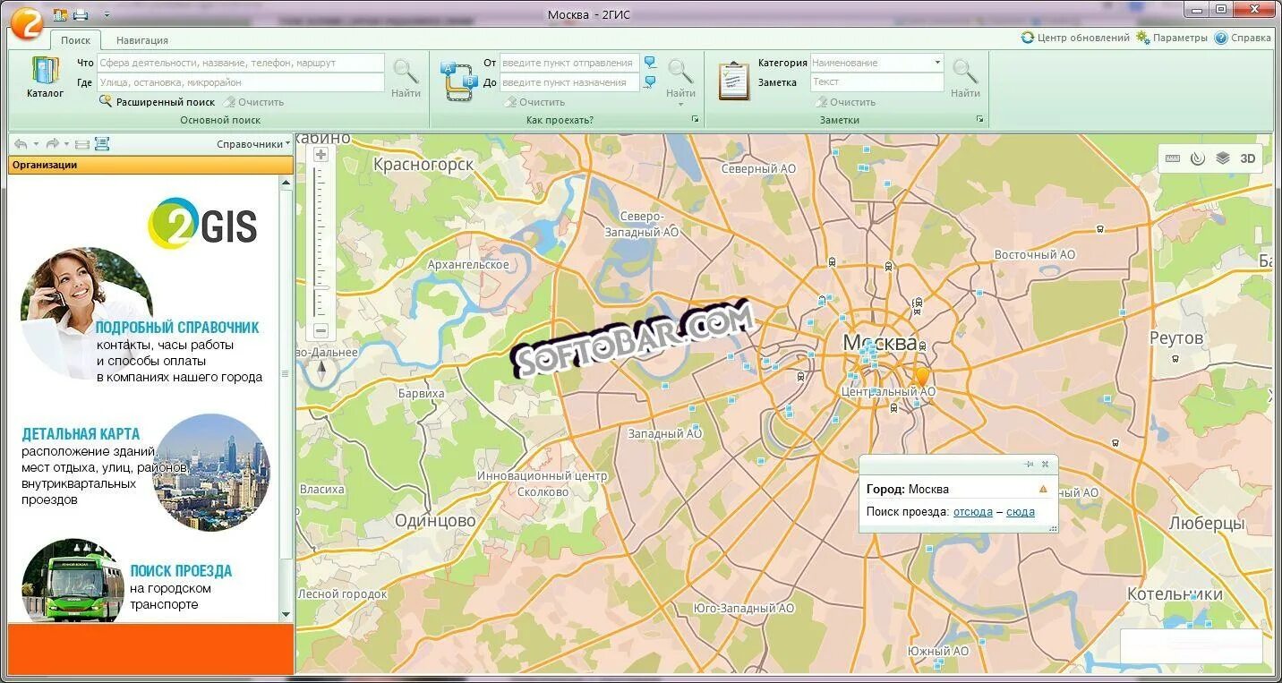Open Расширенный поиск option

157,102
